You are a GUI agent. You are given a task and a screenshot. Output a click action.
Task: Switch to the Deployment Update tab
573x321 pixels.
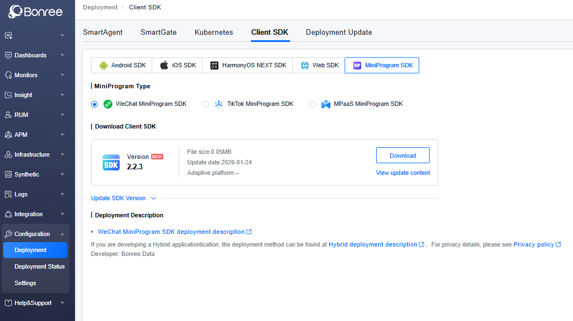[x=339, y=32]
